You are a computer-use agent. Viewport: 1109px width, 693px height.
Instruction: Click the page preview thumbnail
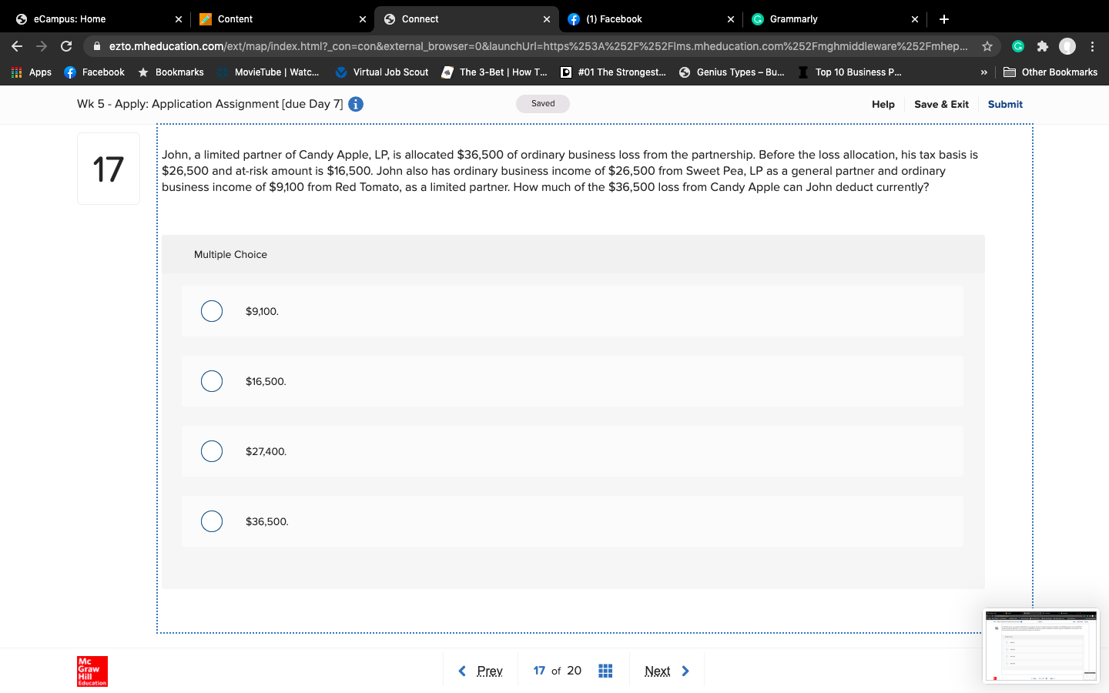[1040, 646]
